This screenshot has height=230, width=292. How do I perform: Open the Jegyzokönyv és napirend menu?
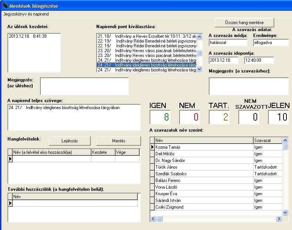tap(26, 14)
